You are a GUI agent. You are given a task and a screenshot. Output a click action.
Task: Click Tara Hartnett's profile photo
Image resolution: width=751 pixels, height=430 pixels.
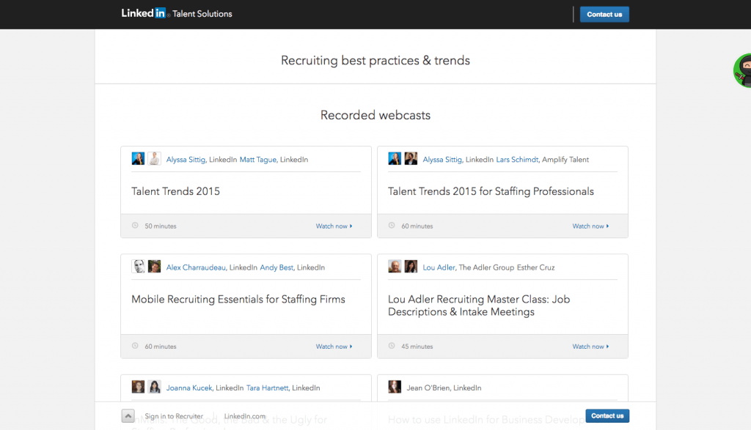154,387
